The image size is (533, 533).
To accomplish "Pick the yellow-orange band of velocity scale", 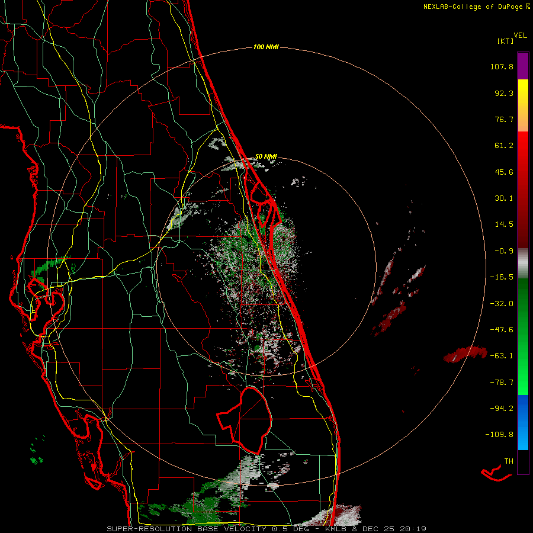I will point(523,105).
